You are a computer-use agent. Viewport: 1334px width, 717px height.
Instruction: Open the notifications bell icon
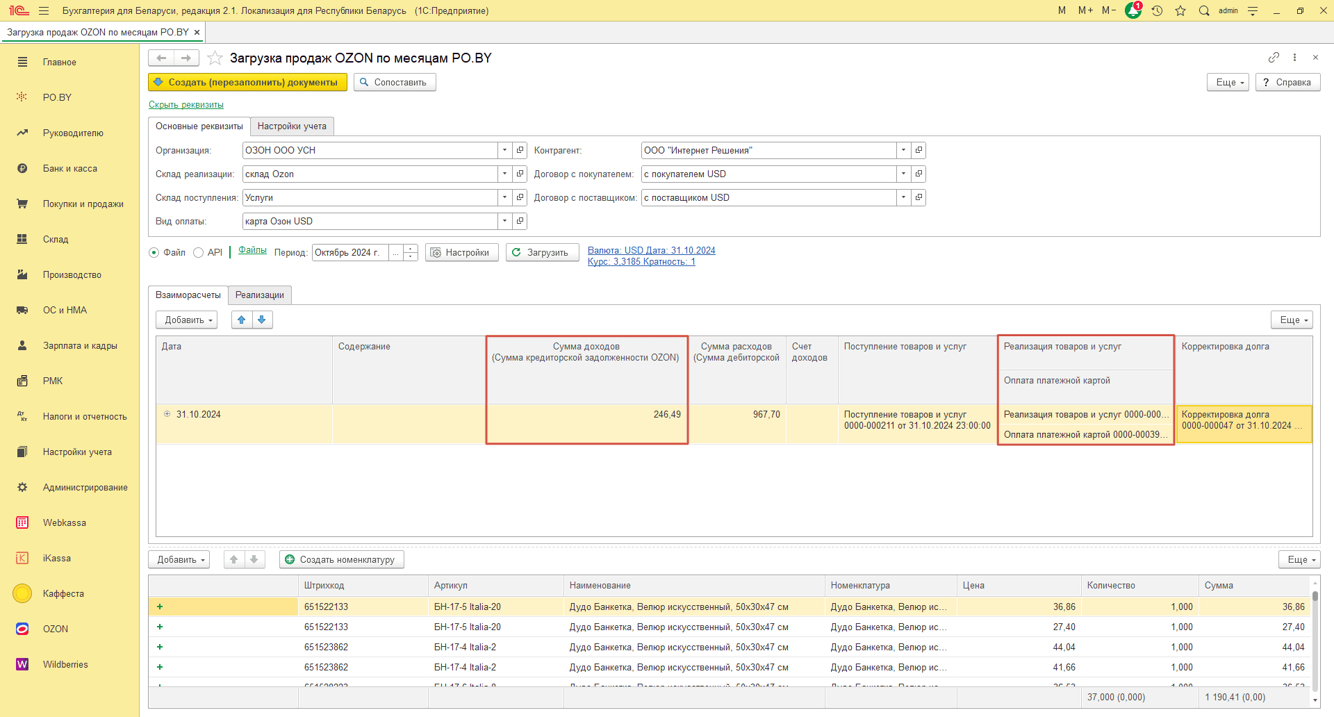point(1133,10)
